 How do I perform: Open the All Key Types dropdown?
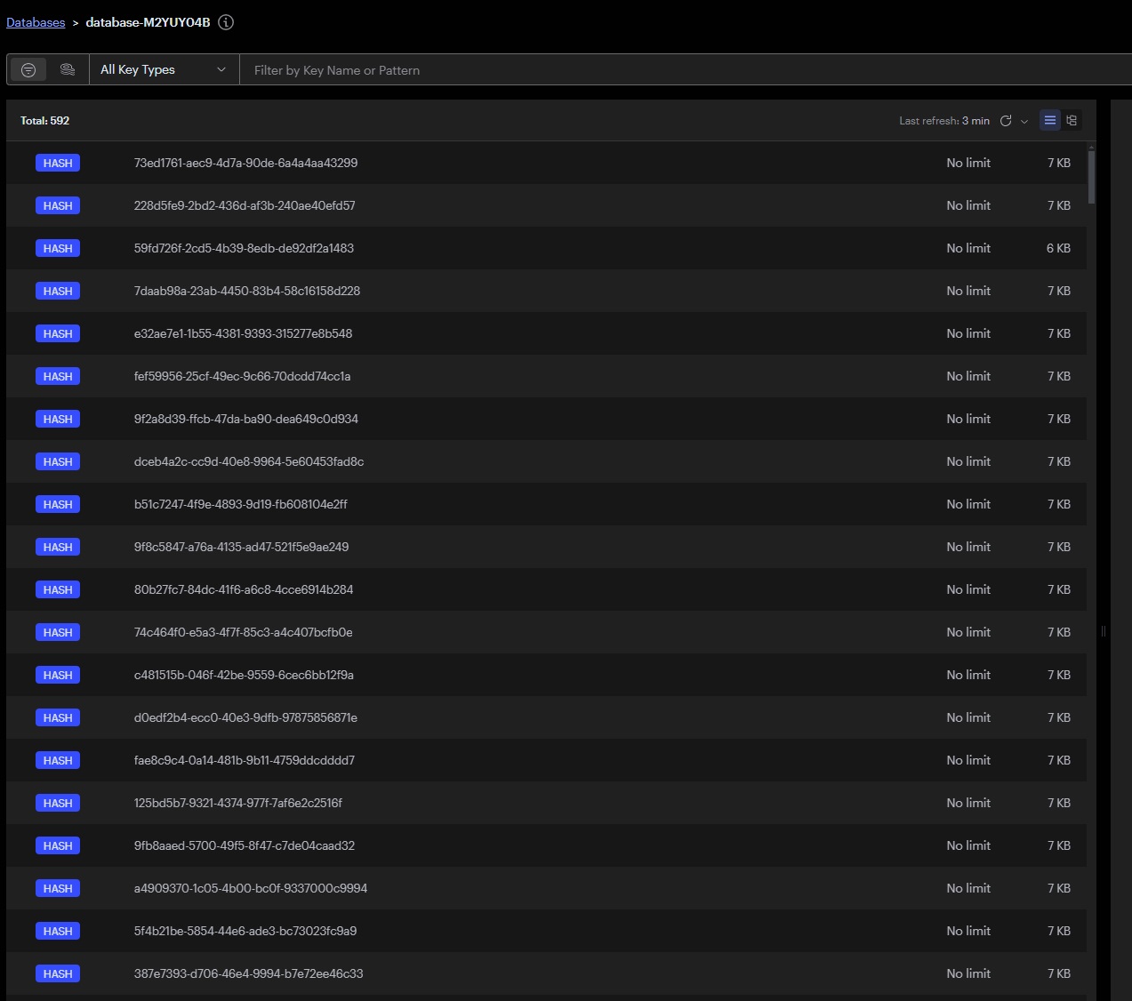164,68
